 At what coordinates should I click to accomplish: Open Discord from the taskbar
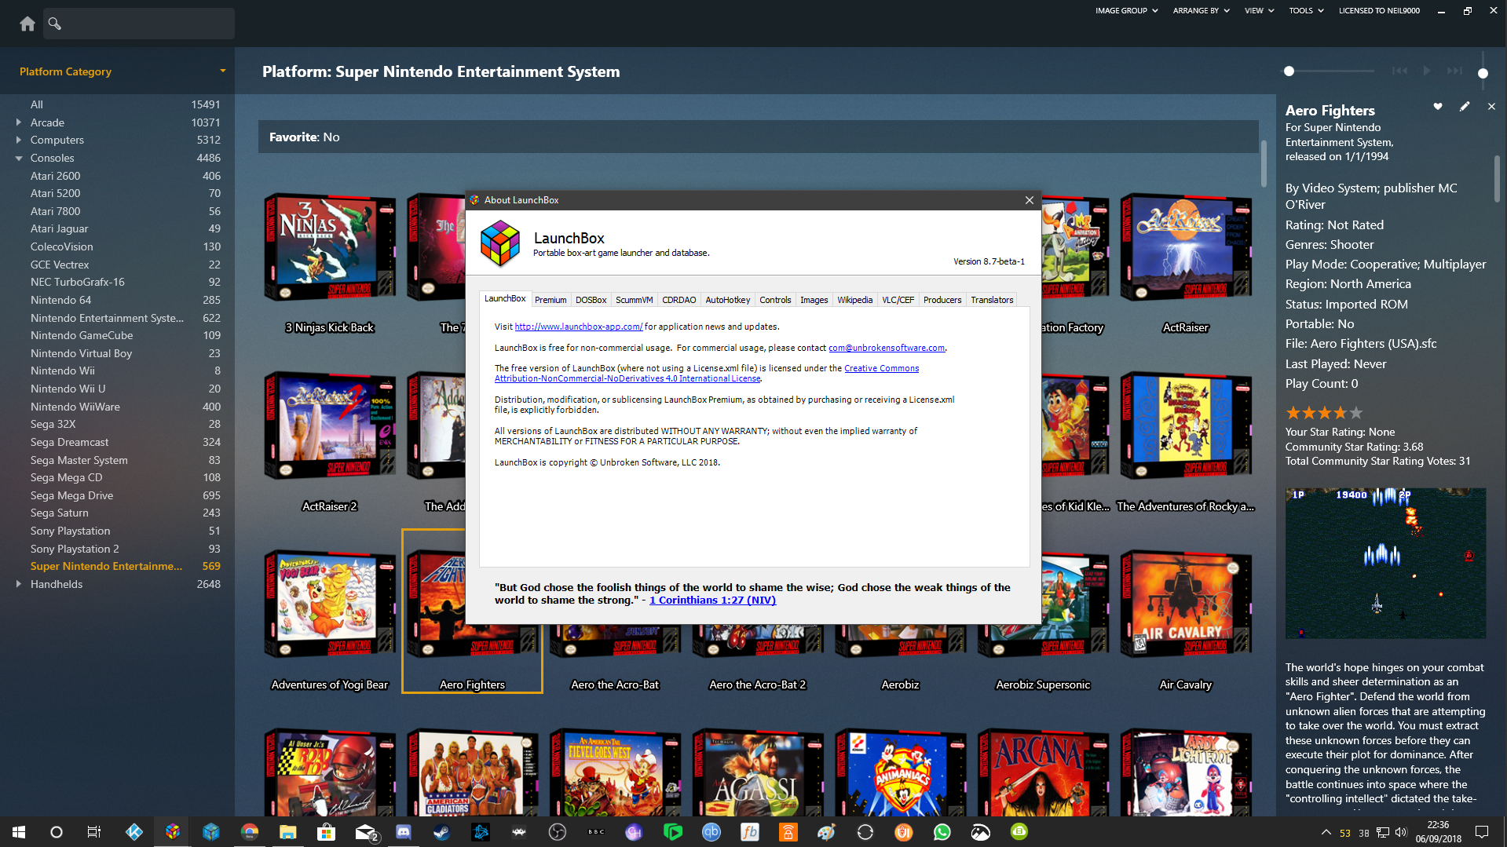tap(404, 832)
